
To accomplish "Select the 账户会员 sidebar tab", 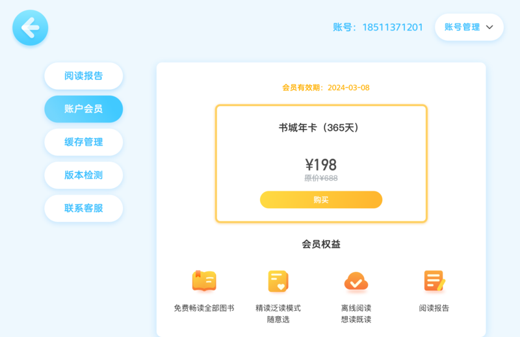I will pos(84,109).
